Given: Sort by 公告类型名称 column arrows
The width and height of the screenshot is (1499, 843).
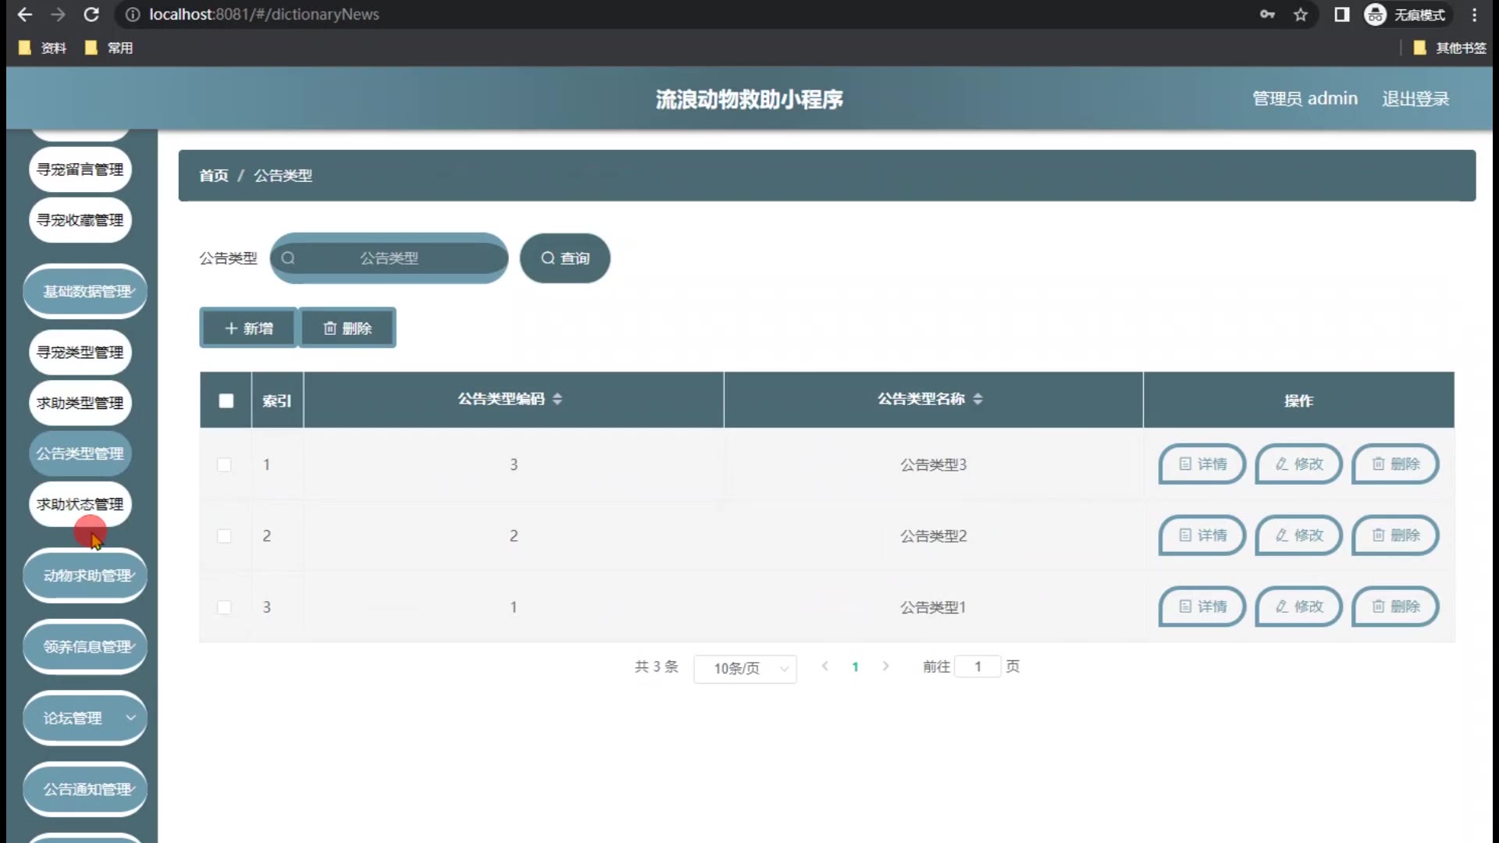Looking at the screenshot, I should pyautogui.click(x=977, y=399).
